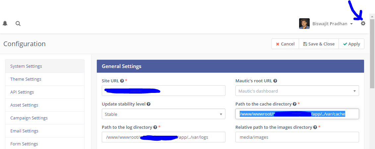This screenshot has width=375, height=149.
Task: Select Theme Settings in the sidebar
Action: click(26, 79)
